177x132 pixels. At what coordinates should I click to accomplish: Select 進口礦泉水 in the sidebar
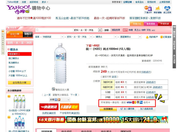(14, 58)
